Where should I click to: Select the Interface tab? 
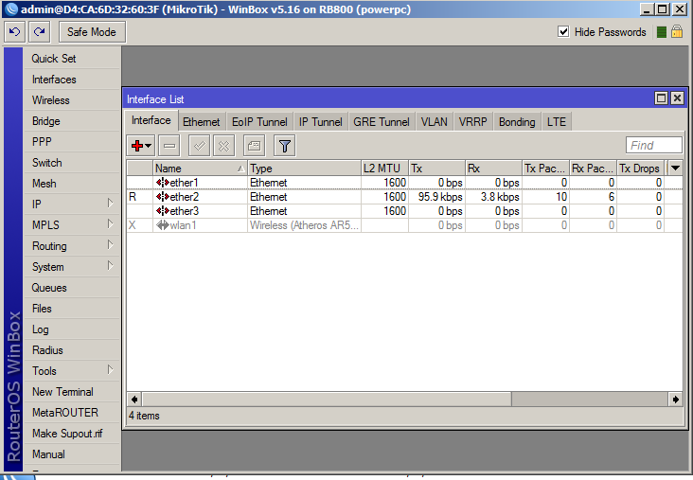151,120
